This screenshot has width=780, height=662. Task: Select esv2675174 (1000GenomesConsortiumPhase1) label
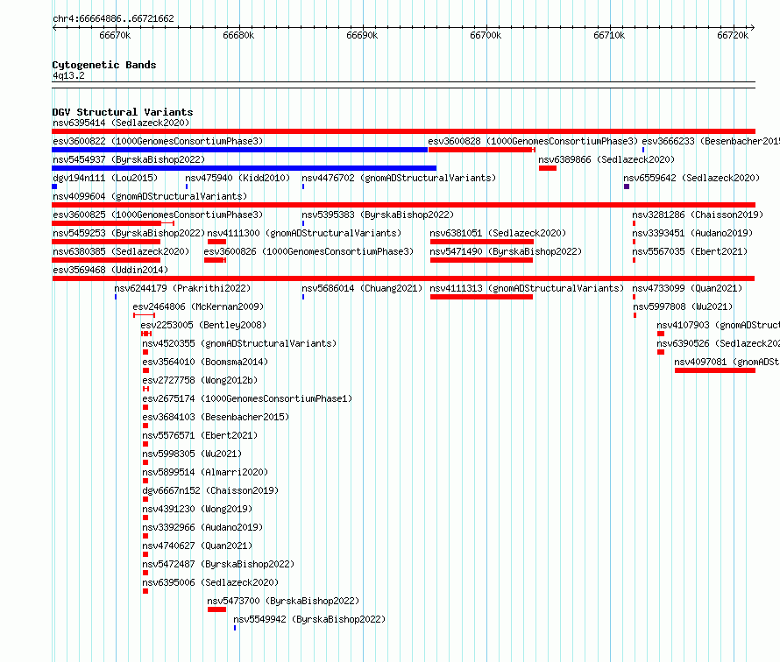(x=247, y=398)
